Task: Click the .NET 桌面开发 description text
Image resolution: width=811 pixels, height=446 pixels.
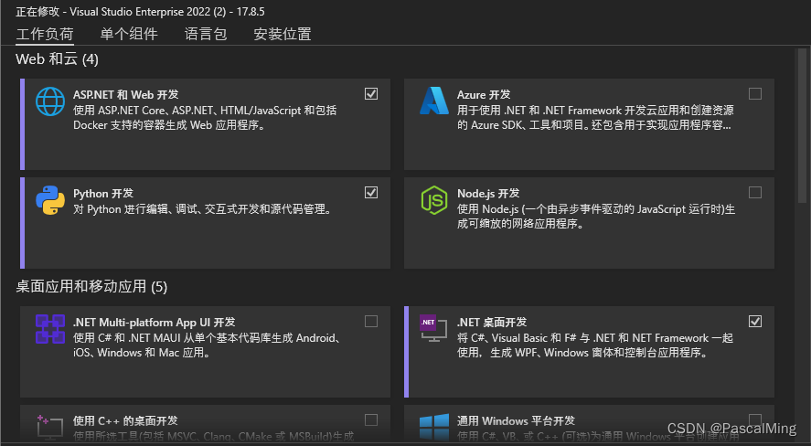Action: click(595, 345)
